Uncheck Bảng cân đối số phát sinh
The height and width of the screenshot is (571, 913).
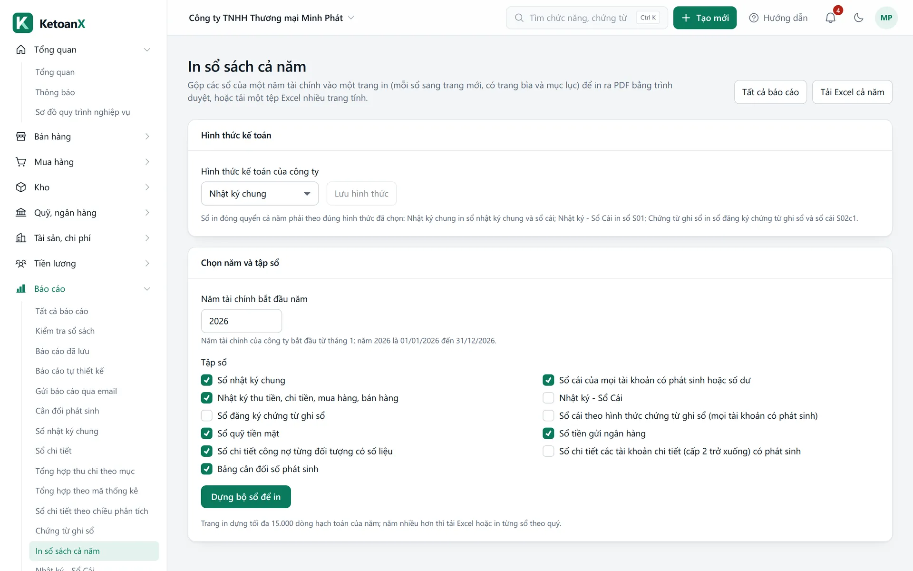point(206,469)
